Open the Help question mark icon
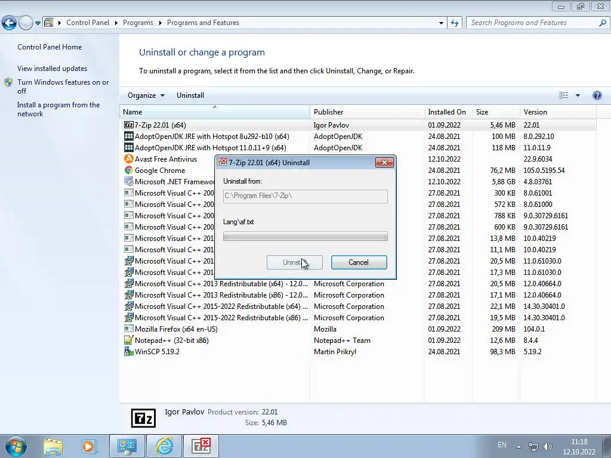The height and width of the screenshot is (458, 611). (x=597, y=95)
